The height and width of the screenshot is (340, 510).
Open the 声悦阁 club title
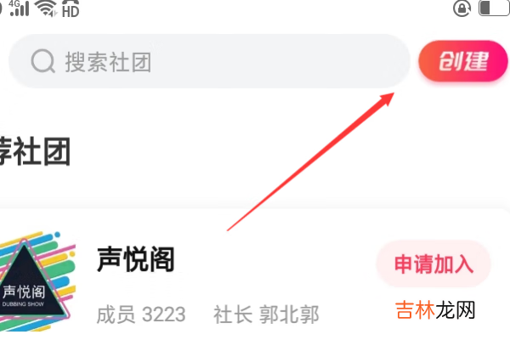pyautogui.click(x=136, y=259)
